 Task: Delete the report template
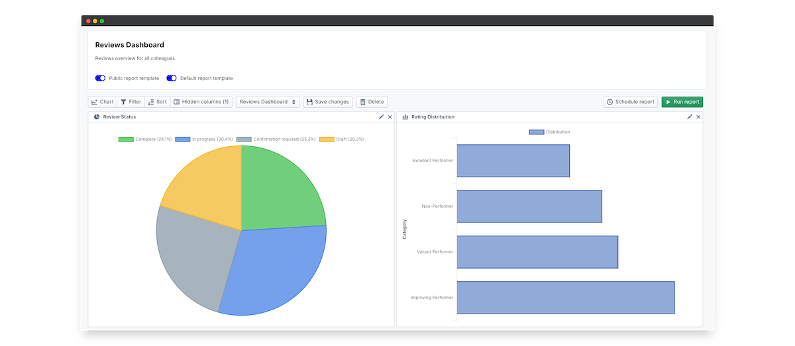372,102
